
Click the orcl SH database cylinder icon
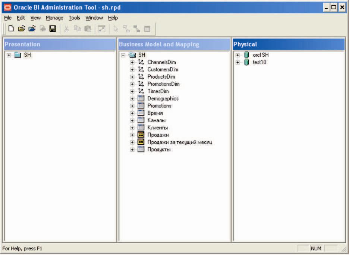tap(246, 55)
